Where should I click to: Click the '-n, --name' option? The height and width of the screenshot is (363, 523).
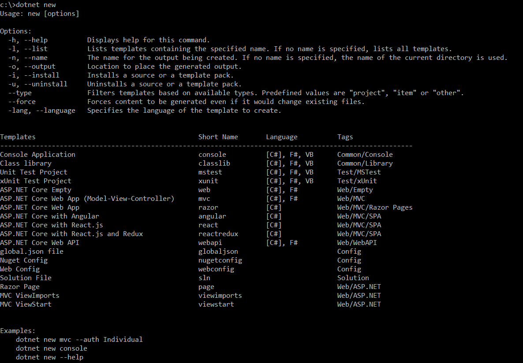28,58
